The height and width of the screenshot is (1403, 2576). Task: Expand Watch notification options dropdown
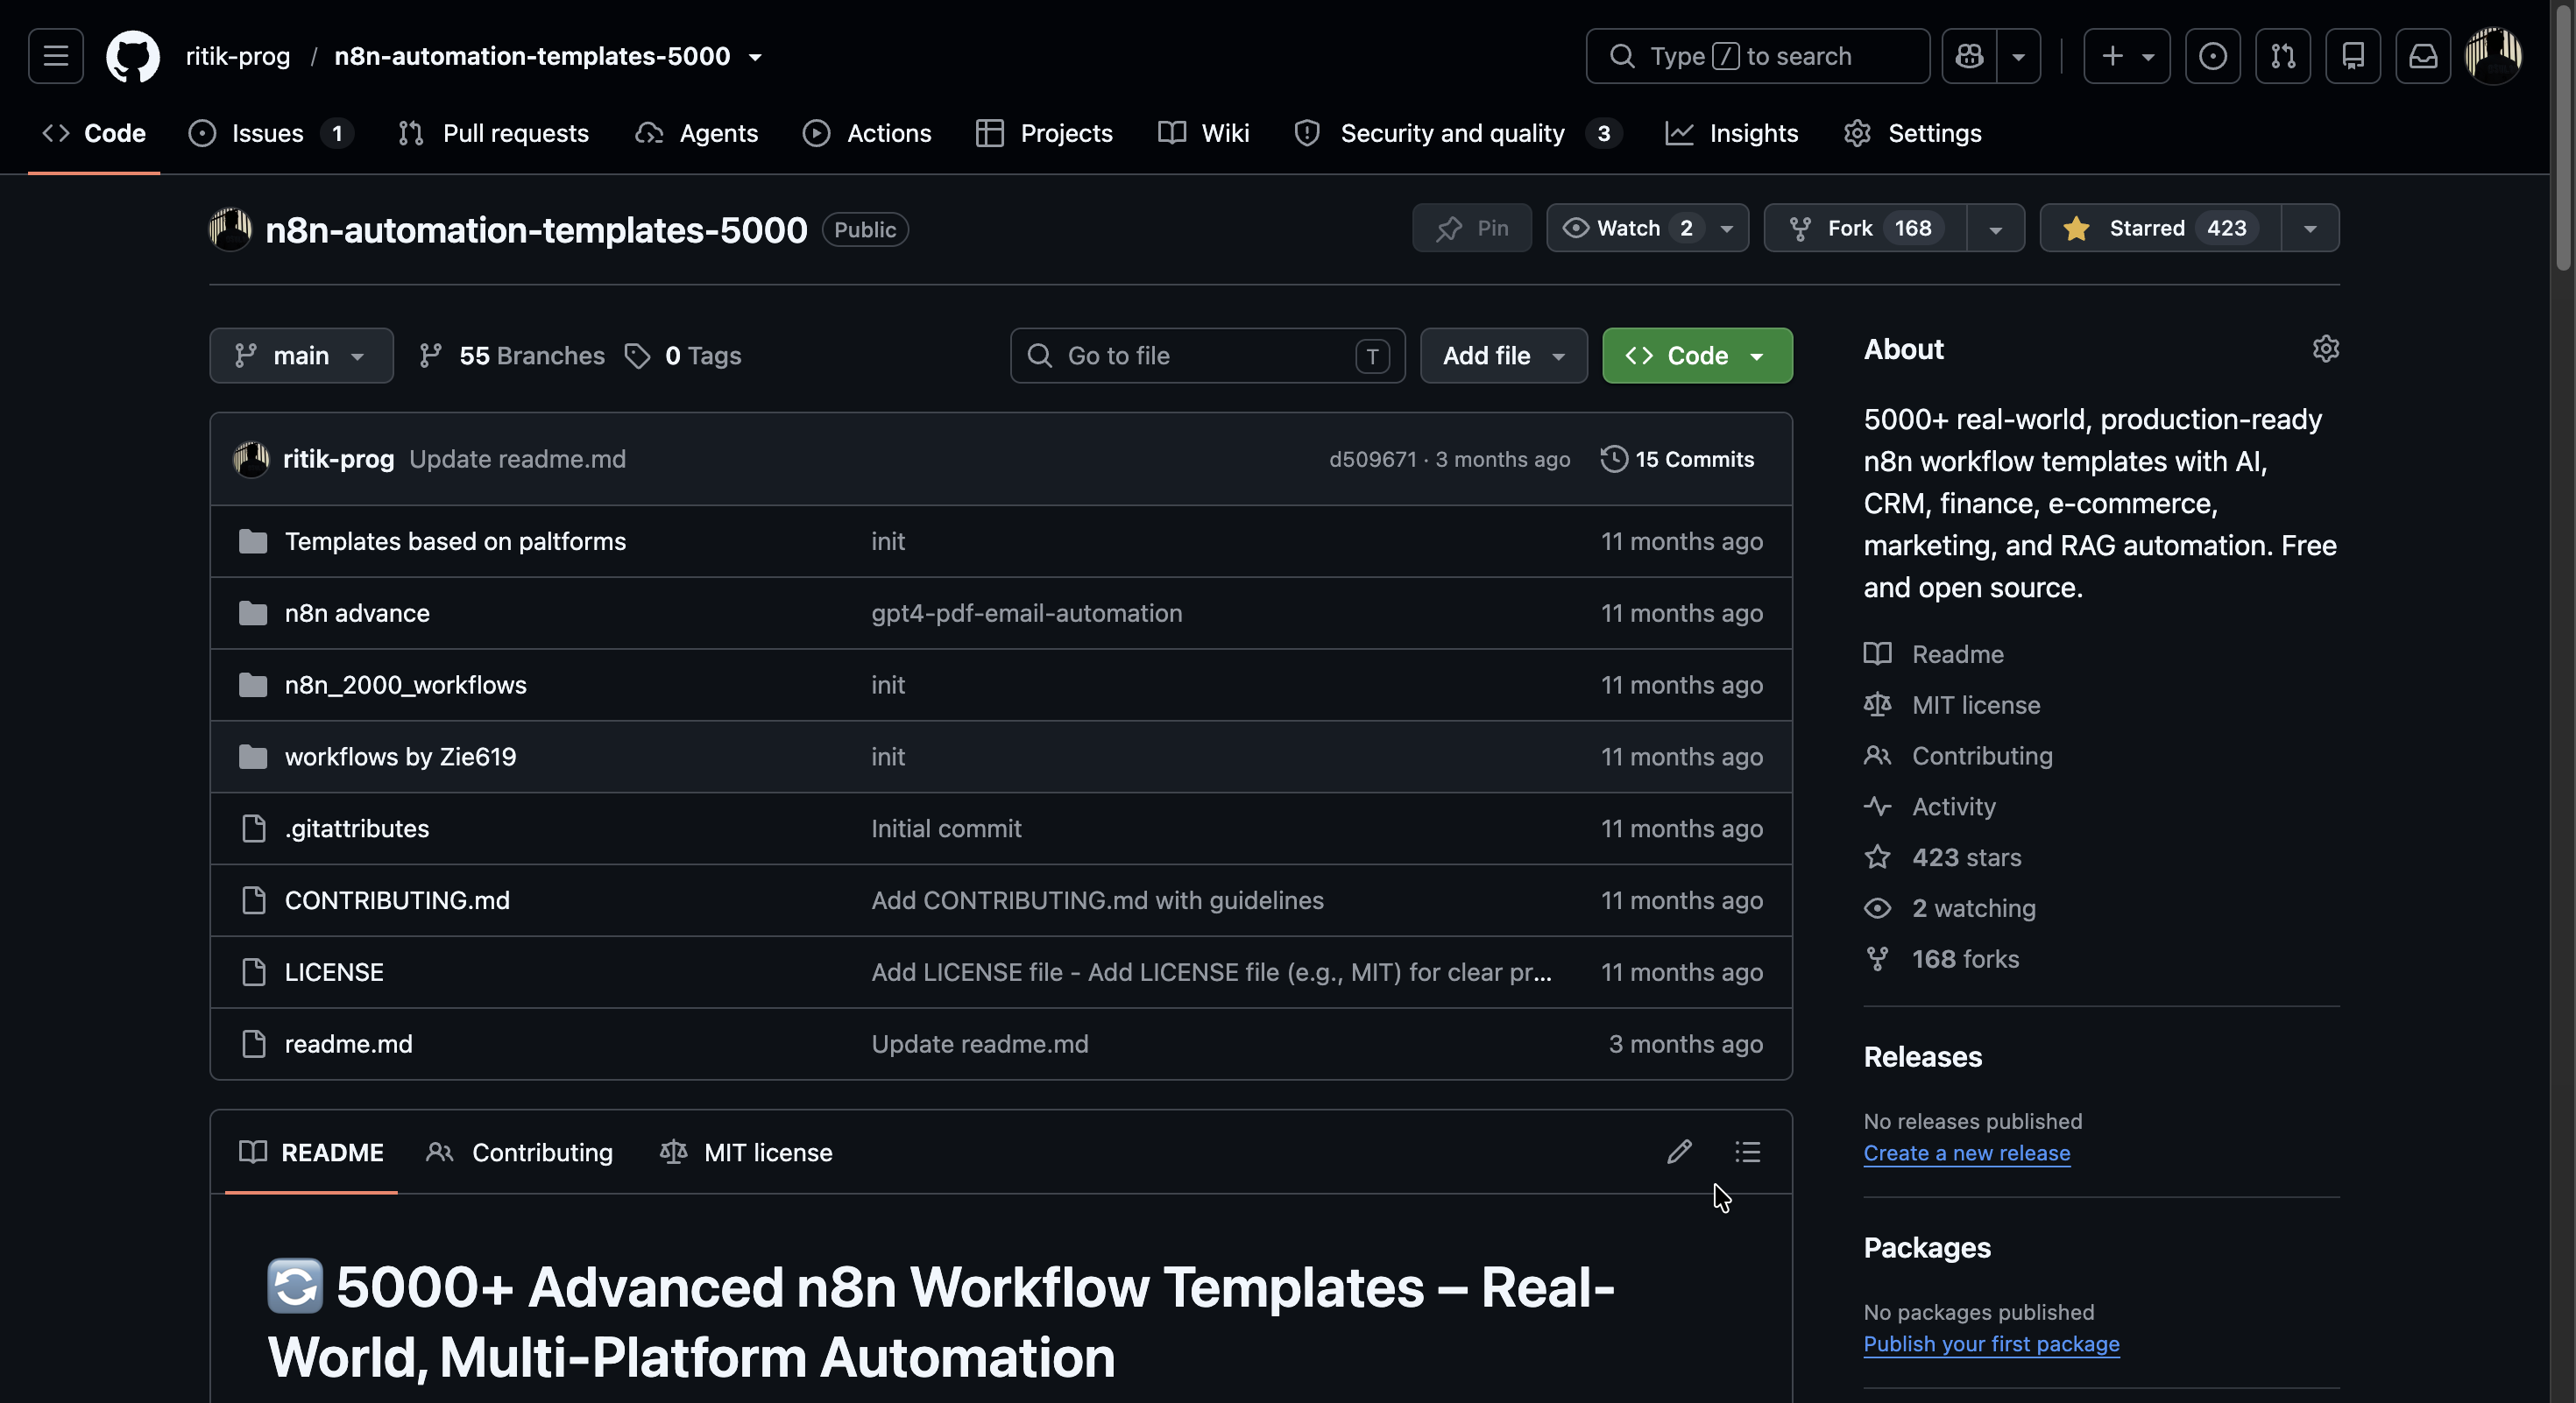point(1727,228)
